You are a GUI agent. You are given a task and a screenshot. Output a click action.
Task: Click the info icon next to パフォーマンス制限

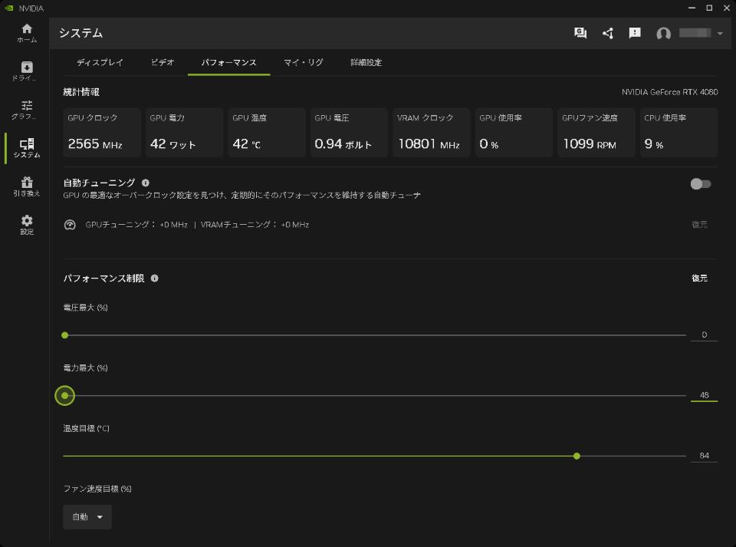point(154,278)
